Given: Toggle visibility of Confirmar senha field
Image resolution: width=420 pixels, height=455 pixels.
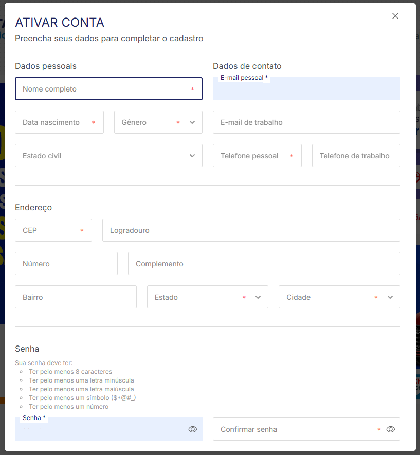Looking at the screenshot, I should (391, 429).
